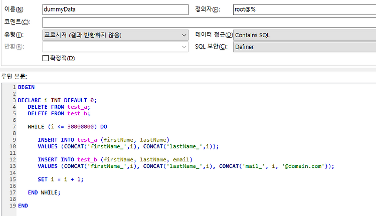Click the routine name field containing dummyData
Viewport: 376px width, 216px height.
click(x=115, y=10)
